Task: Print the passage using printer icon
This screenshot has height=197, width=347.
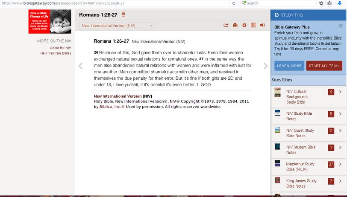Action: click(x=235, y=25)
